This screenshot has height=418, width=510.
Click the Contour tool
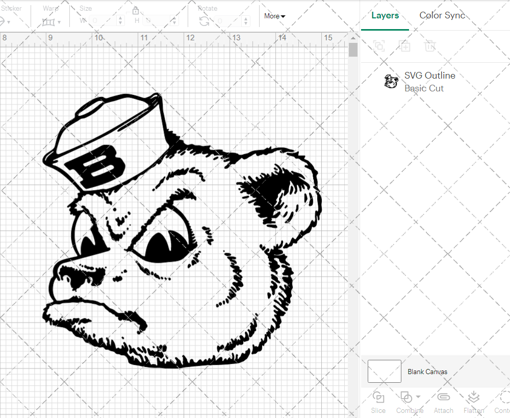504,402
